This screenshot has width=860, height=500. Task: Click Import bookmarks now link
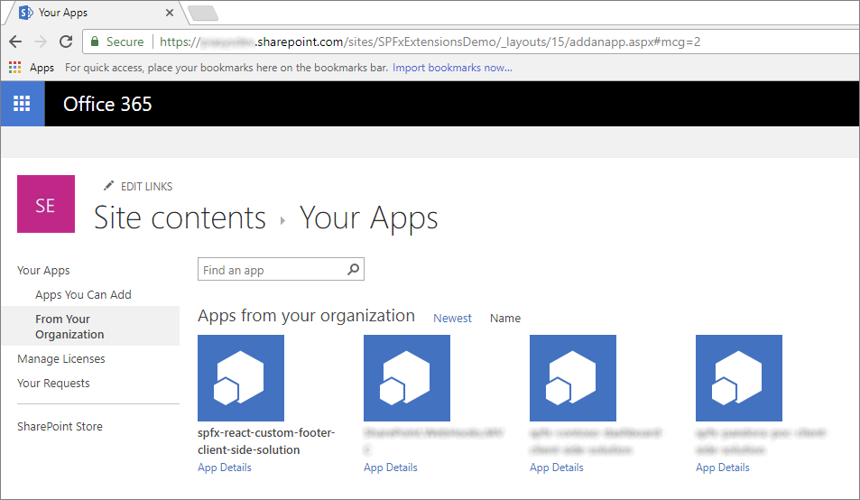click(x=452, y=68)
